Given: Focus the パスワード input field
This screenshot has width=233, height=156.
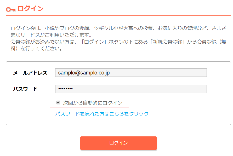Looking at the screenshot, I should click(131, 89).
